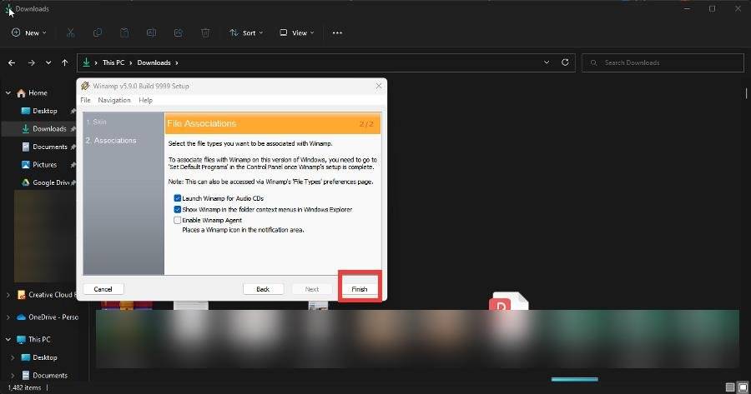Go forward with the right arrow

click(x=31, y=62)
